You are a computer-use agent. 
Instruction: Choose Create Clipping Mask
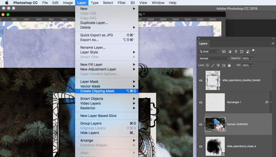tap(107, 91)
